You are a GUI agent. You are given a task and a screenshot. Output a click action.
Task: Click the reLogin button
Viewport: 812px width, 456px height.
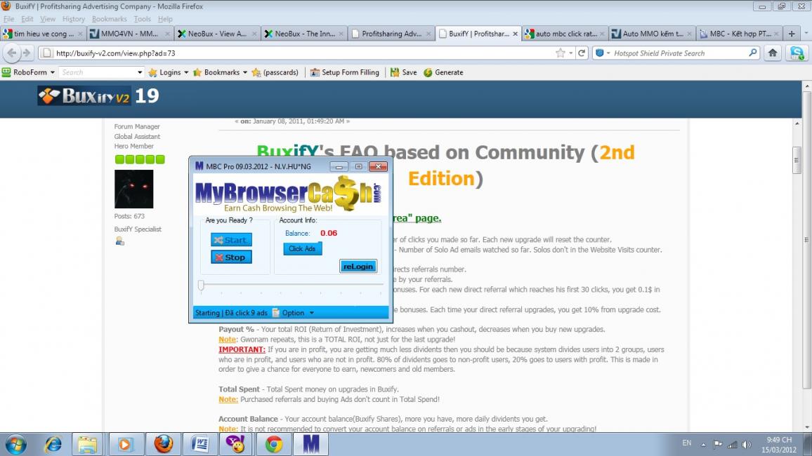pyautogui.click(x=358, y=267)
